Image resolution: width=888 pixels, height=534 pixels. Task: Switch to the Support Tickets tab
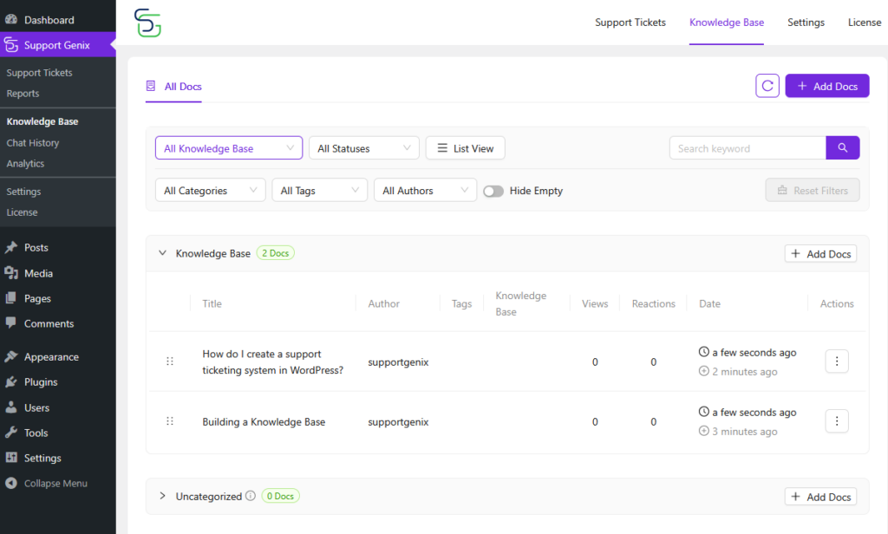tap(630, 23)
